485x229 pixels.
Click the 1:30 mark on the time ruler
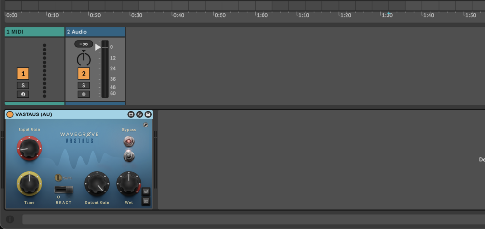[387, 15]
